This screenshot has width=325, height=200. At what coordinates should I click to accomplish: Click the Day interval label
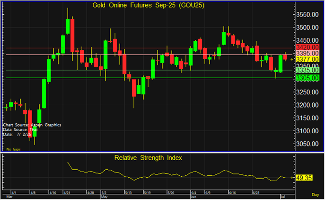316,195
